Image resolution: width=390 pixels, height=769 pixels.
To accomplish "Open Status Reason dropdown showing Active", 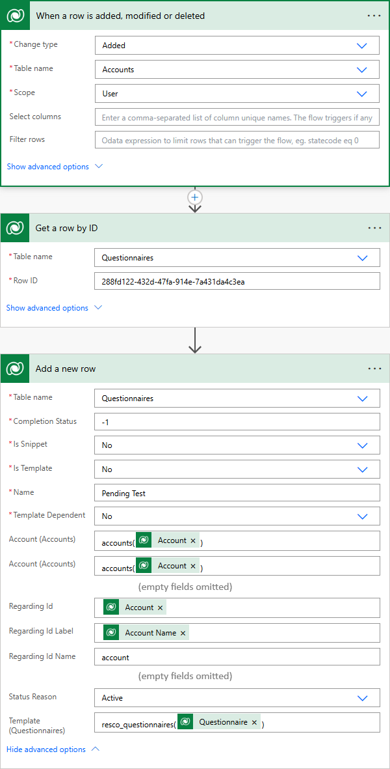I will click(237, 697).
